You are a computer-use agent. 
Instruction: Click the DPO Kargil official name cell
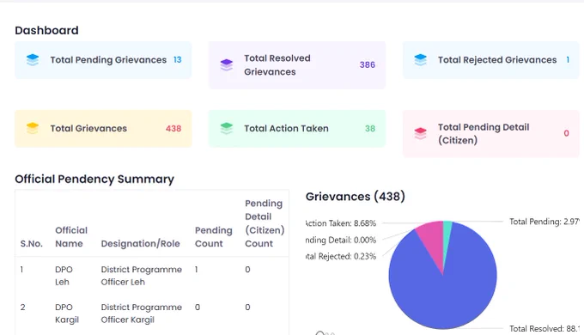pos(67,314)
